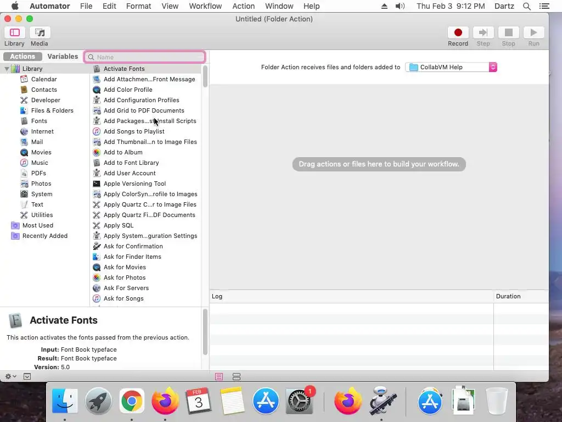Image resolution: width=562 pixels, height=422 pixels.
Task: Open the CollabVM Help folder popup
Action: 451,67
